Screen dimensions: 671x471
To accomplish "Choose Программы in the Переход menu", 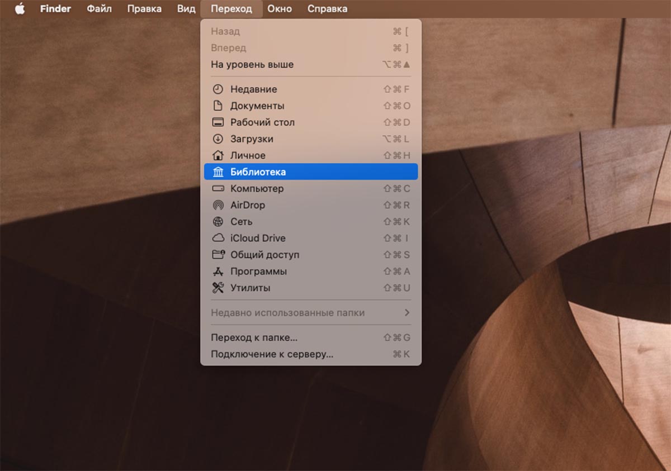I will coord(258,272).
